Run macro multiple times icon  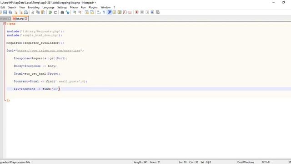(152, 12)
